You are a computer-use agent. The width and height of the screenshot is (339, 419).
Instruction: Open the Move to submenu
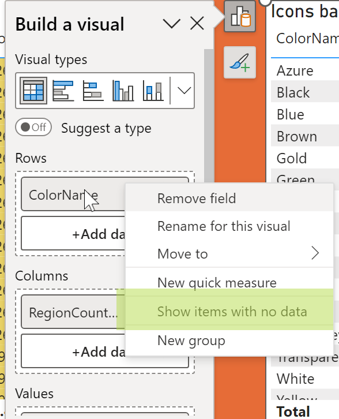click(x=229, y=253)
